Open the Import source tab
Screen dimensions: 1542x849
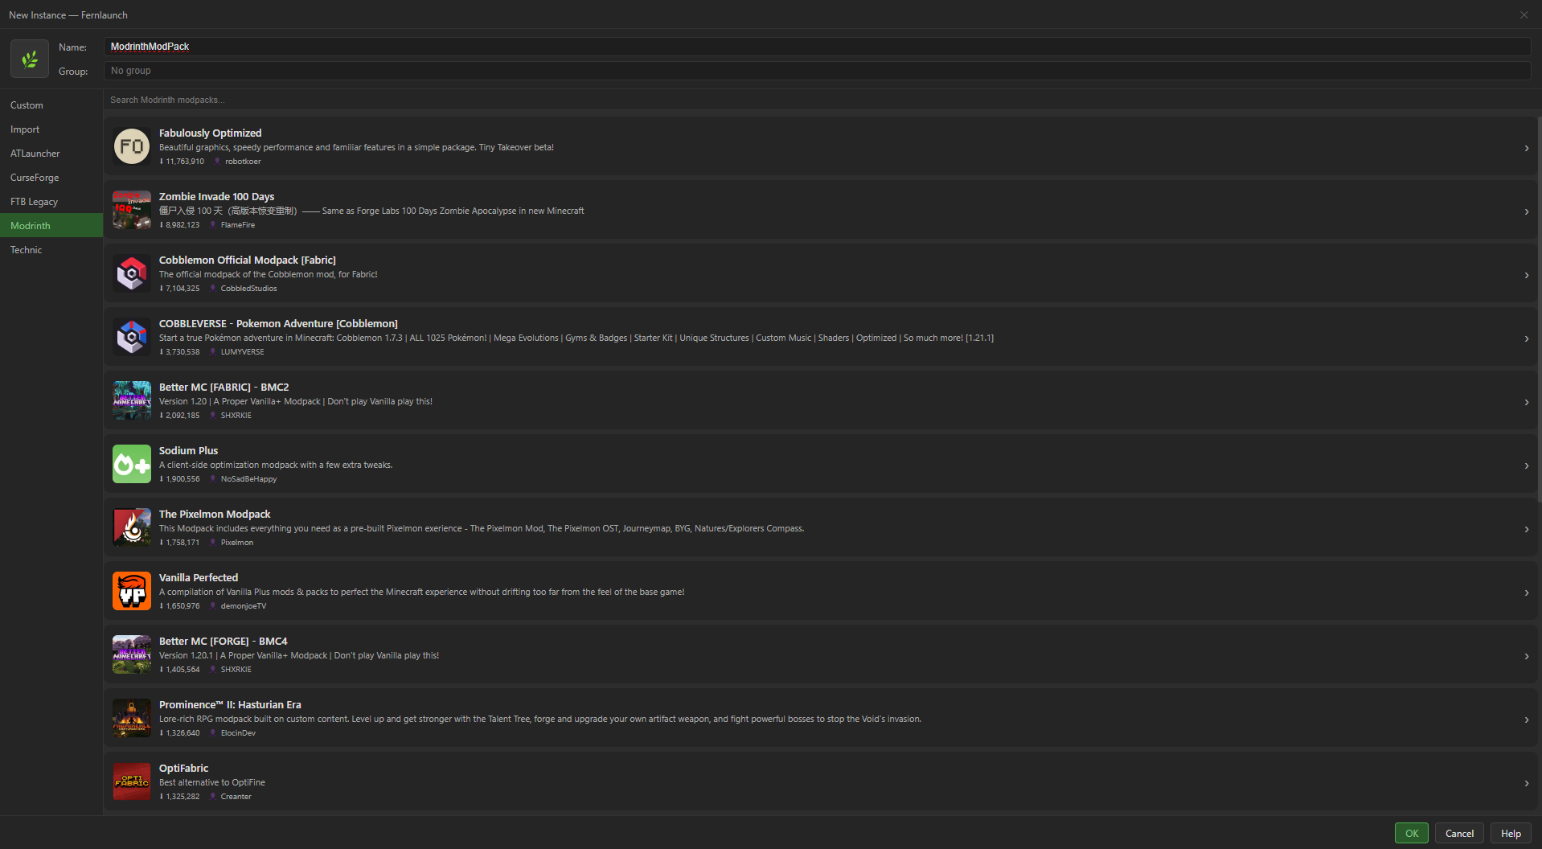click(x=51, y=129)
